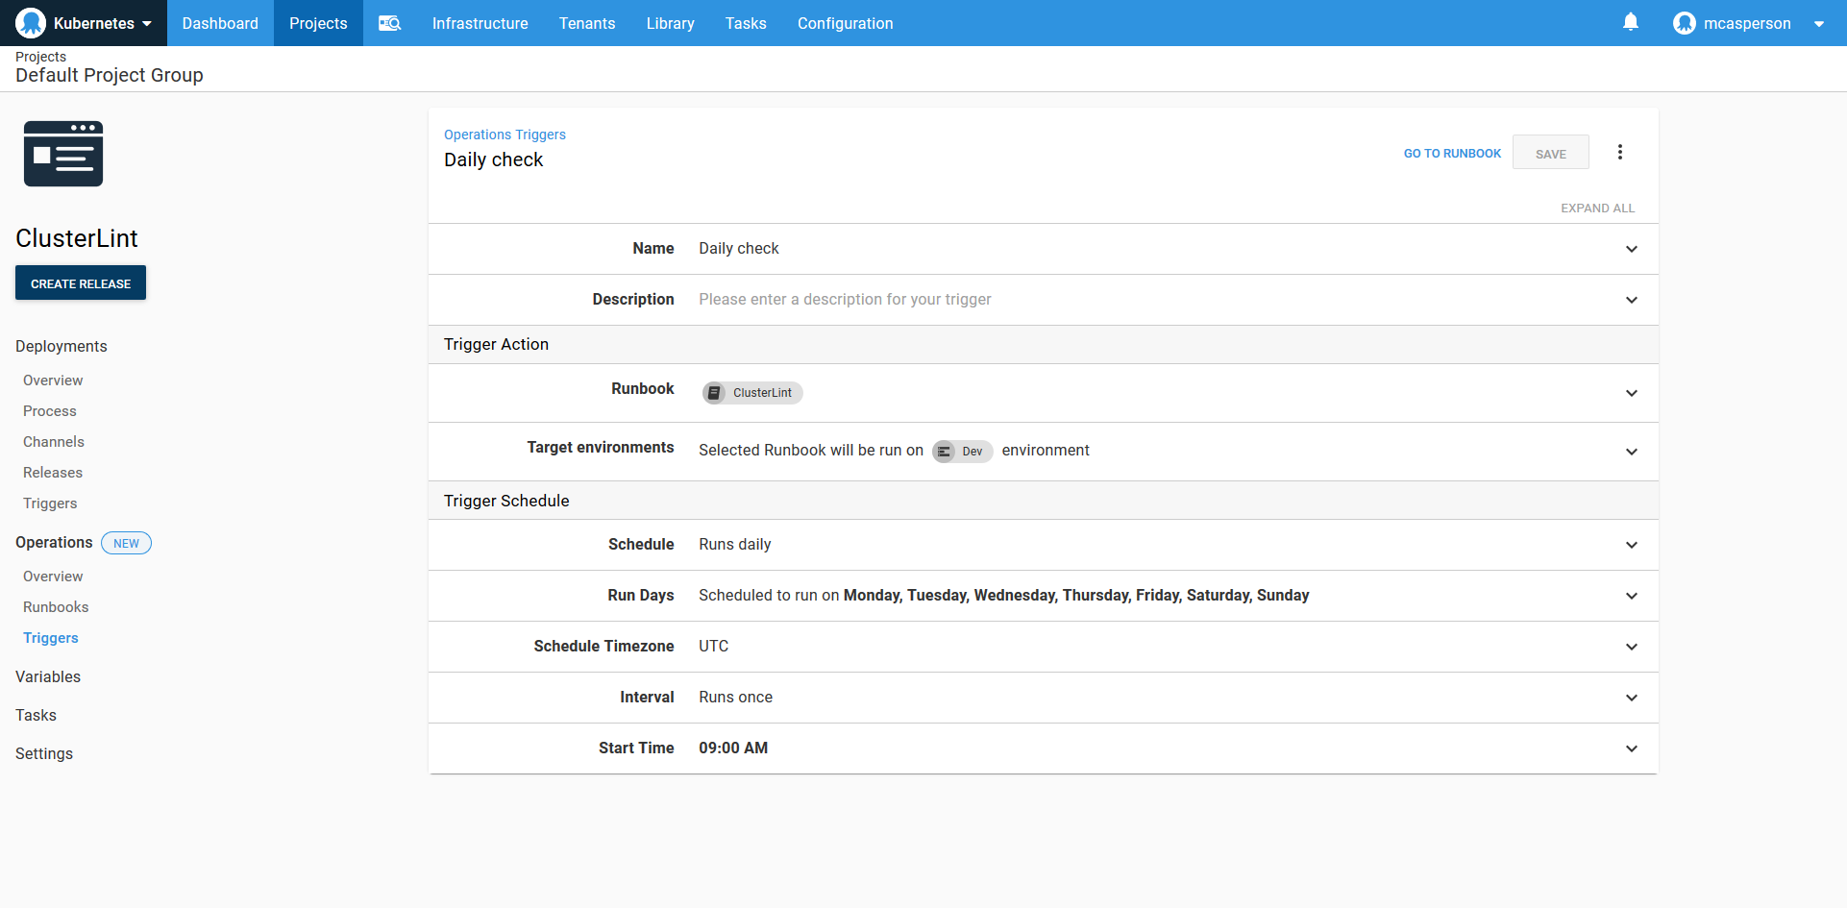Screen dimensions: 1847x908
Task: Click the project search icon in navigation
Action: click(389, 22)
